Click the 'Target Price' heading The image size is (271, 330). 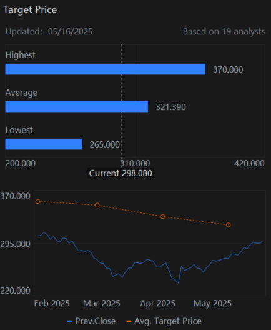[30, 10]
